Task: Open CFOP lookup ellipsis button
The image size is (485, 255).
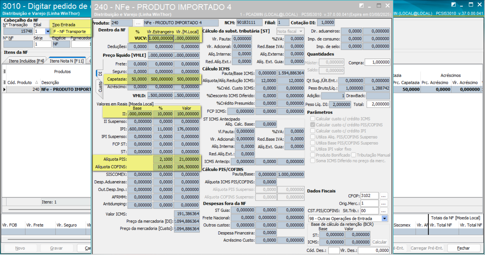Action: (383, 196)
